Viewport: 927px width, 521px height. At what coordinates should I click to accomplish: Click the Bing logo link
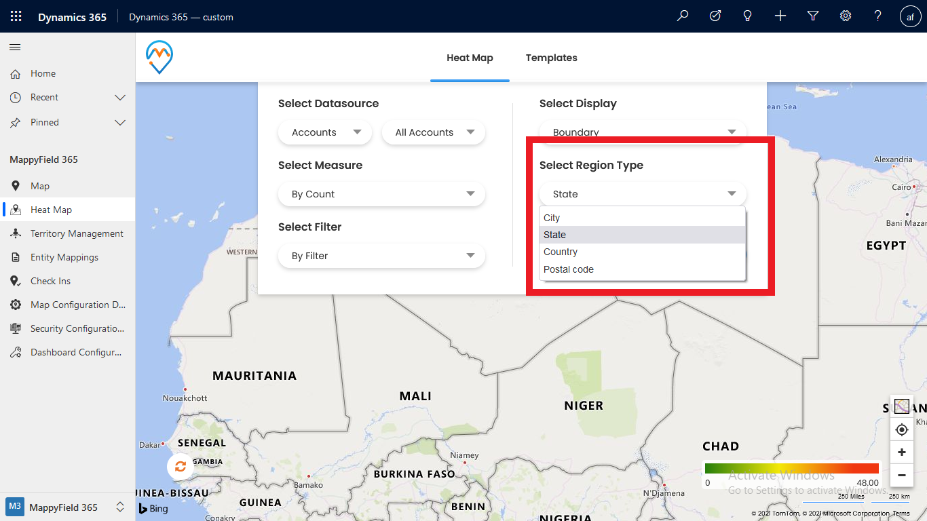(153, 508)
